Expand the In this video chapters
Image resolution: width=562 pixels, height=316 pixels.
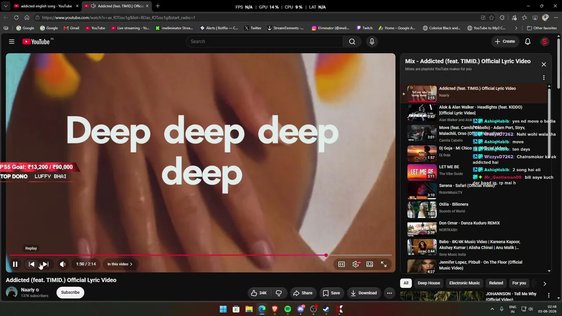pos(120,264)
